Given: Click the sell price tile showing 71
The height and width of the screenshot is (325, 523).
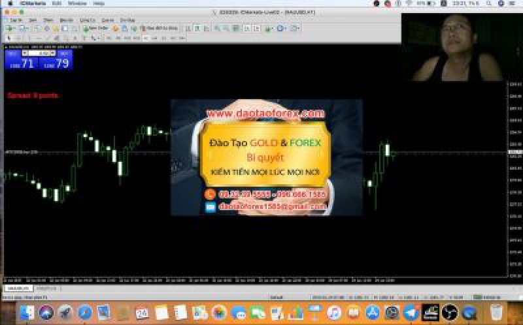Looking at the screenshot, I should pyautogui.click(x=22, y=63).
